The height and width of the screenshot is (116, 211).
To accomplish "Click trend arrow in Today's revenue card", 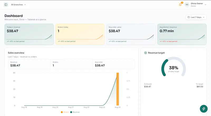I will [8, 41].
